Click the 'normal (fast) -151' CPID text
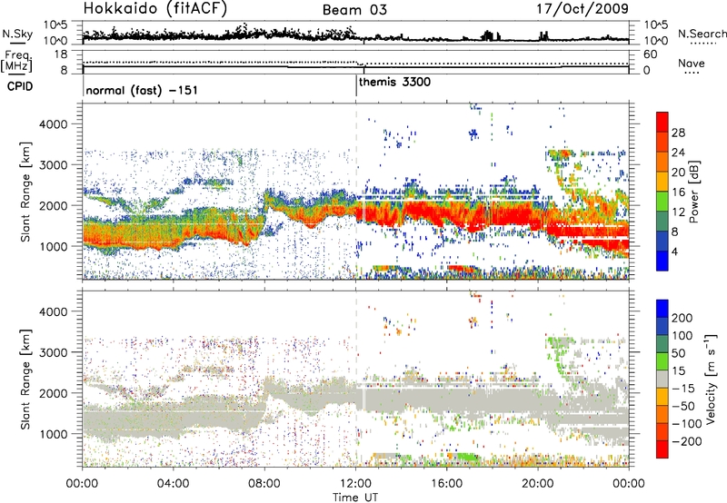Image resolution: width=727 pixels, height=503 pixels. click(x=142, y=90)
